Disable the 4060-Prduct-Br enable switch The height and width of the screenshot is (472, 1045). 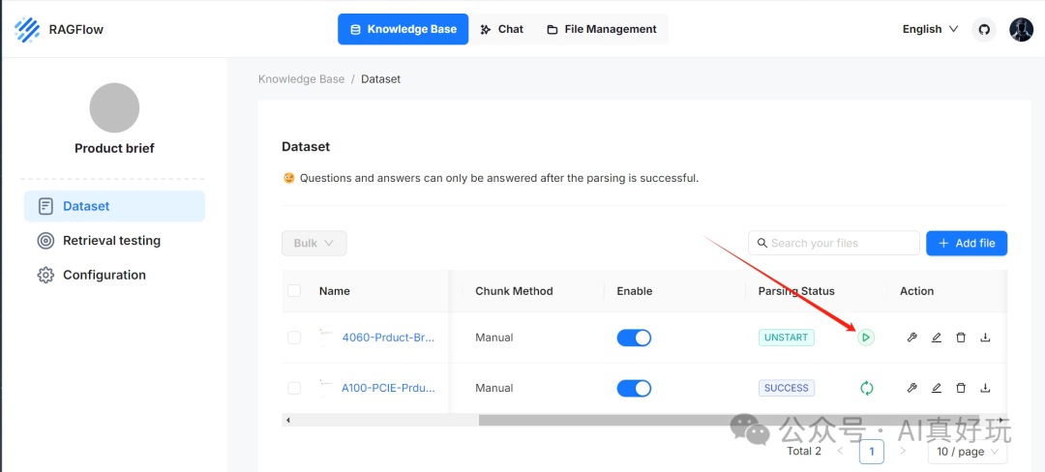coord(634,338)
